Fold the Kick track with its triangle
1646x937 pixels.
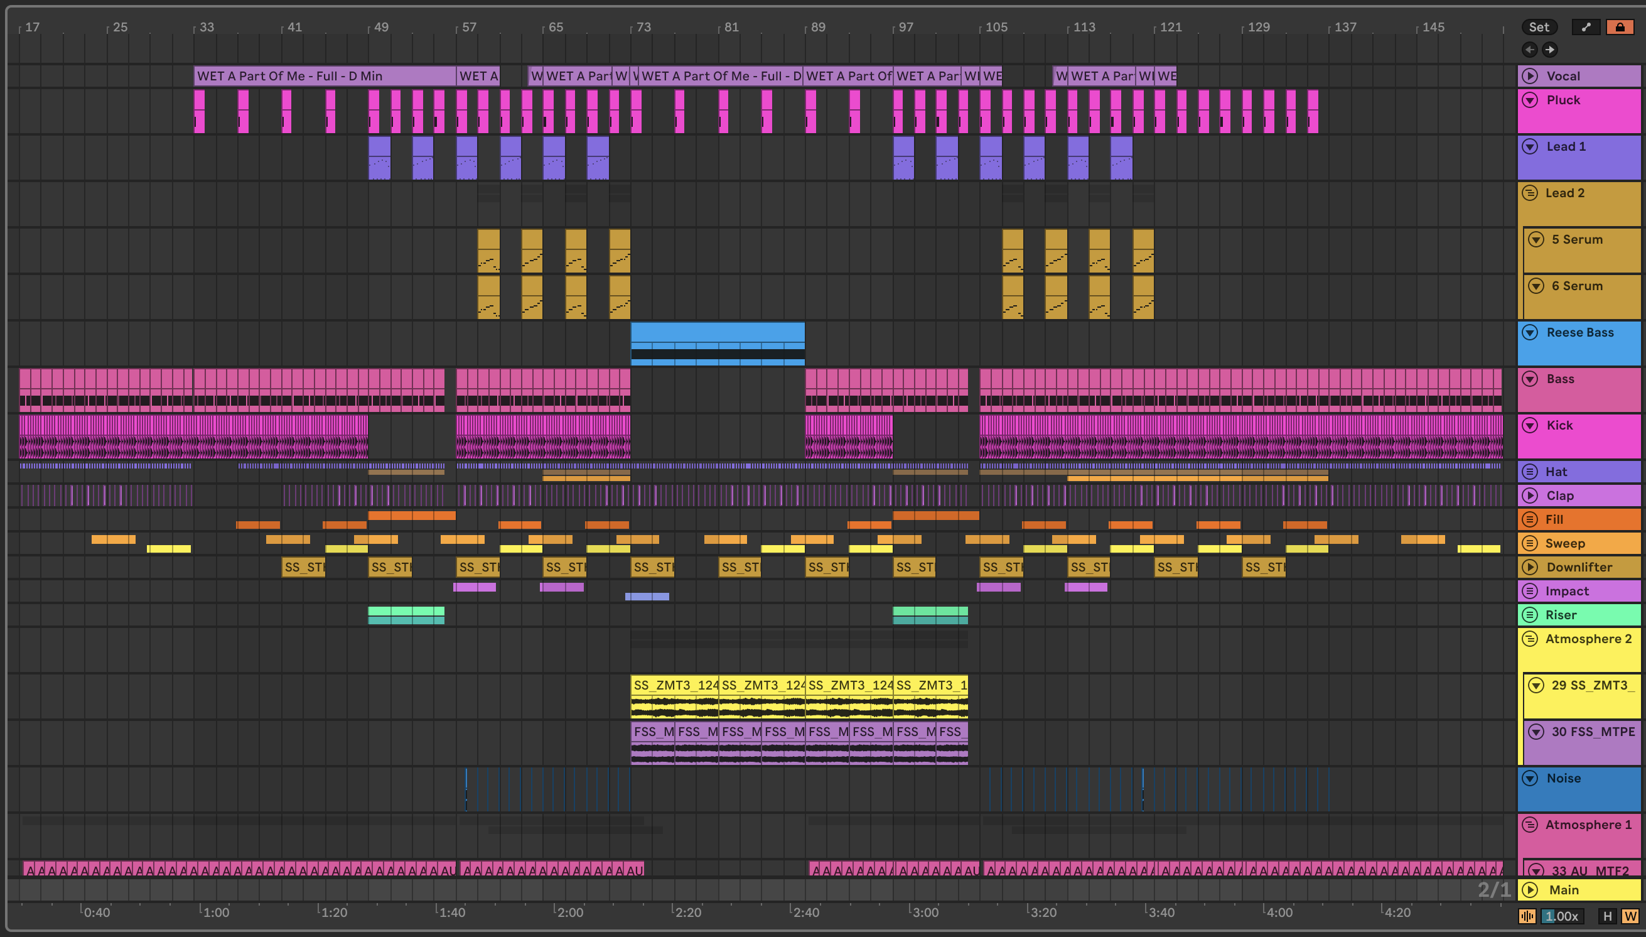pos(1530,425)
